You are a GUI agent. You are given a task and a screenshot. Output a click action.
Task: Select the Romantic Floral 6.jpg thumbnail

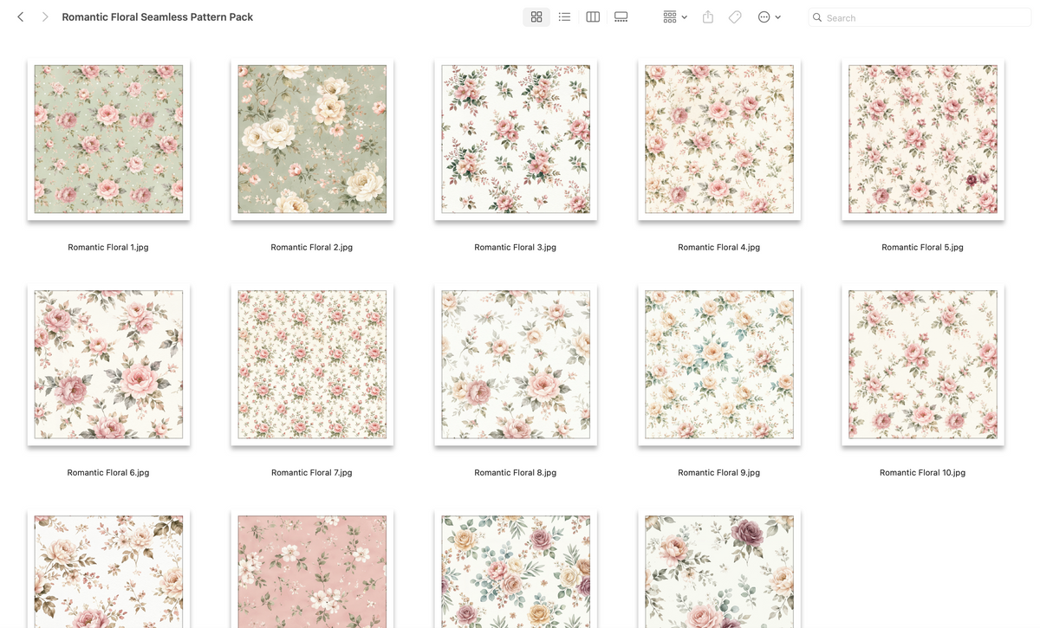pos(108,365)
